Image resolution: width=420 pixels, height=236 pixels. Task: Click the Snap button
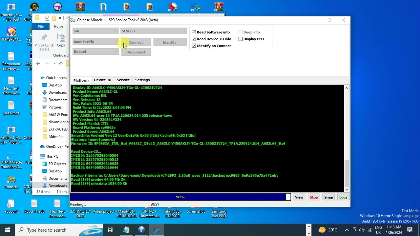(328, 197)
